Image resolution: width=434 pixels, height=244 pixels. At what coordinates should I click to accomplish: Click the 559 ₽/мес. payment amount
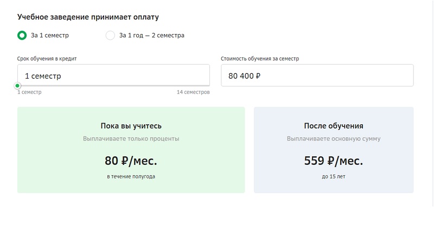coord(334,160)
